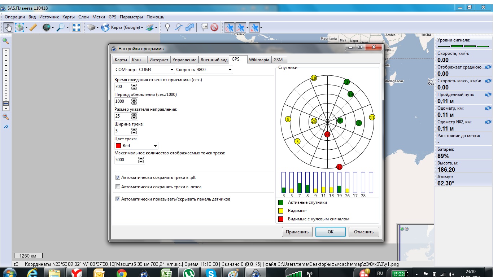Click the red hide-all-marks icon

[x=214, y=27]
